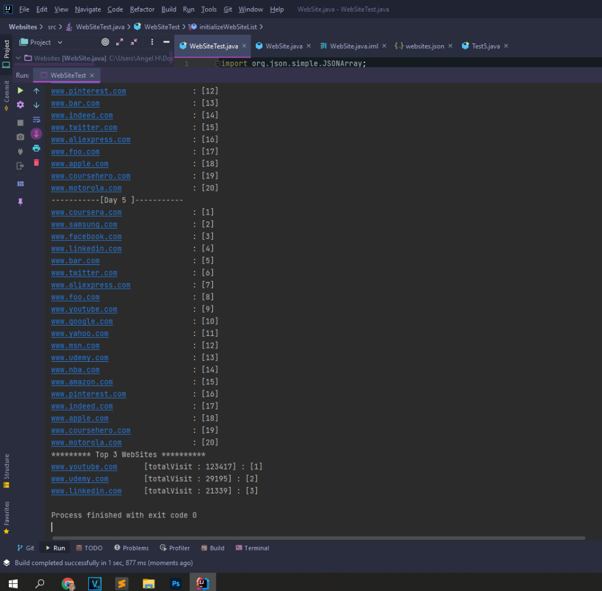Open the Profiler tool window
602x591 pixels.
(175, 548)
